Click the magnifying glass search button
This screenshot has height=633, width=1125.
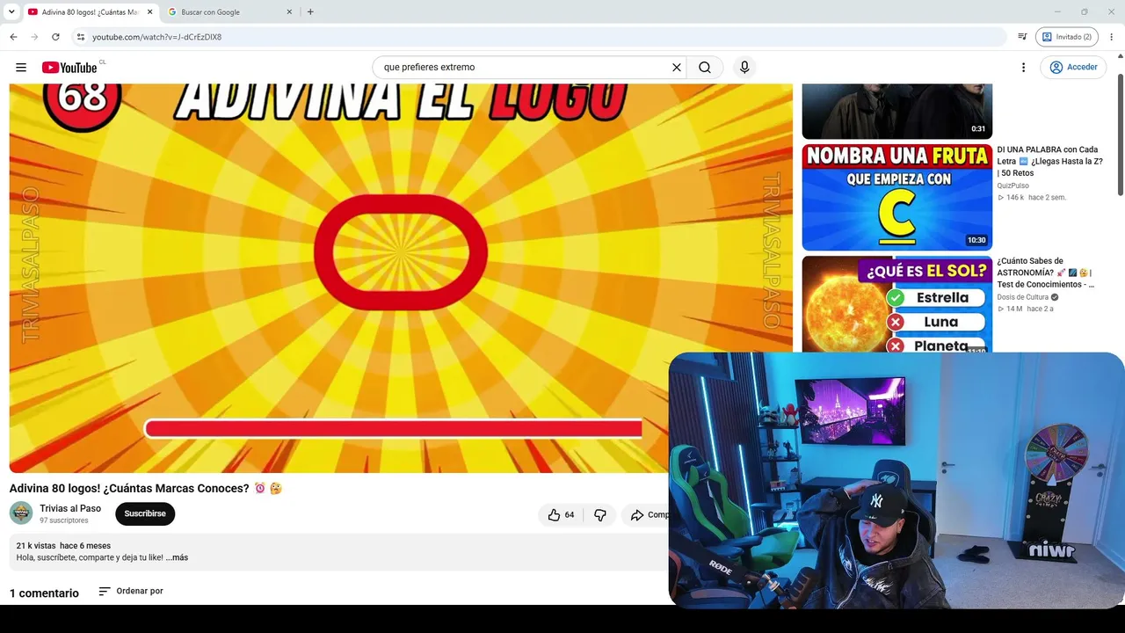[x=705, y=68]
